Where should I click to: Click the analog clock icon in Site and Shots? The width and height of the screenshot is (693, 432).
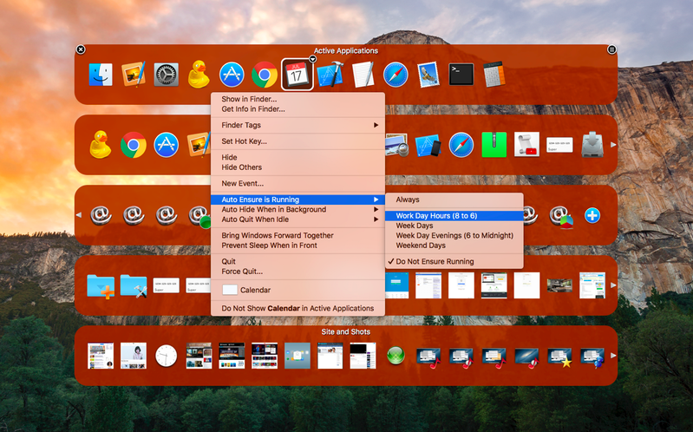[x=167, y=356]
